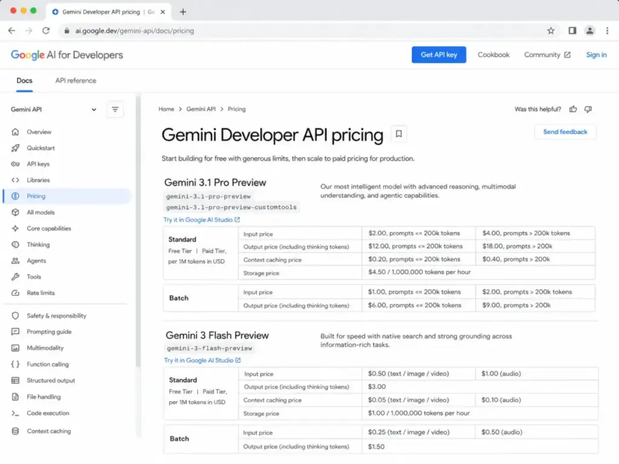Bookmark the page title with bookmark icon

[x=399, y=134]
